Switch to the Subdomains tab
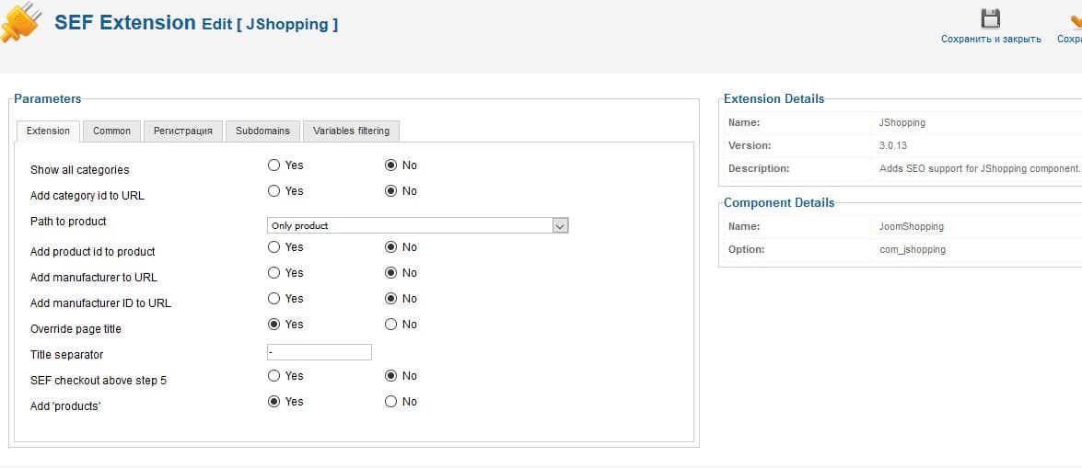 tap(263, 131)
